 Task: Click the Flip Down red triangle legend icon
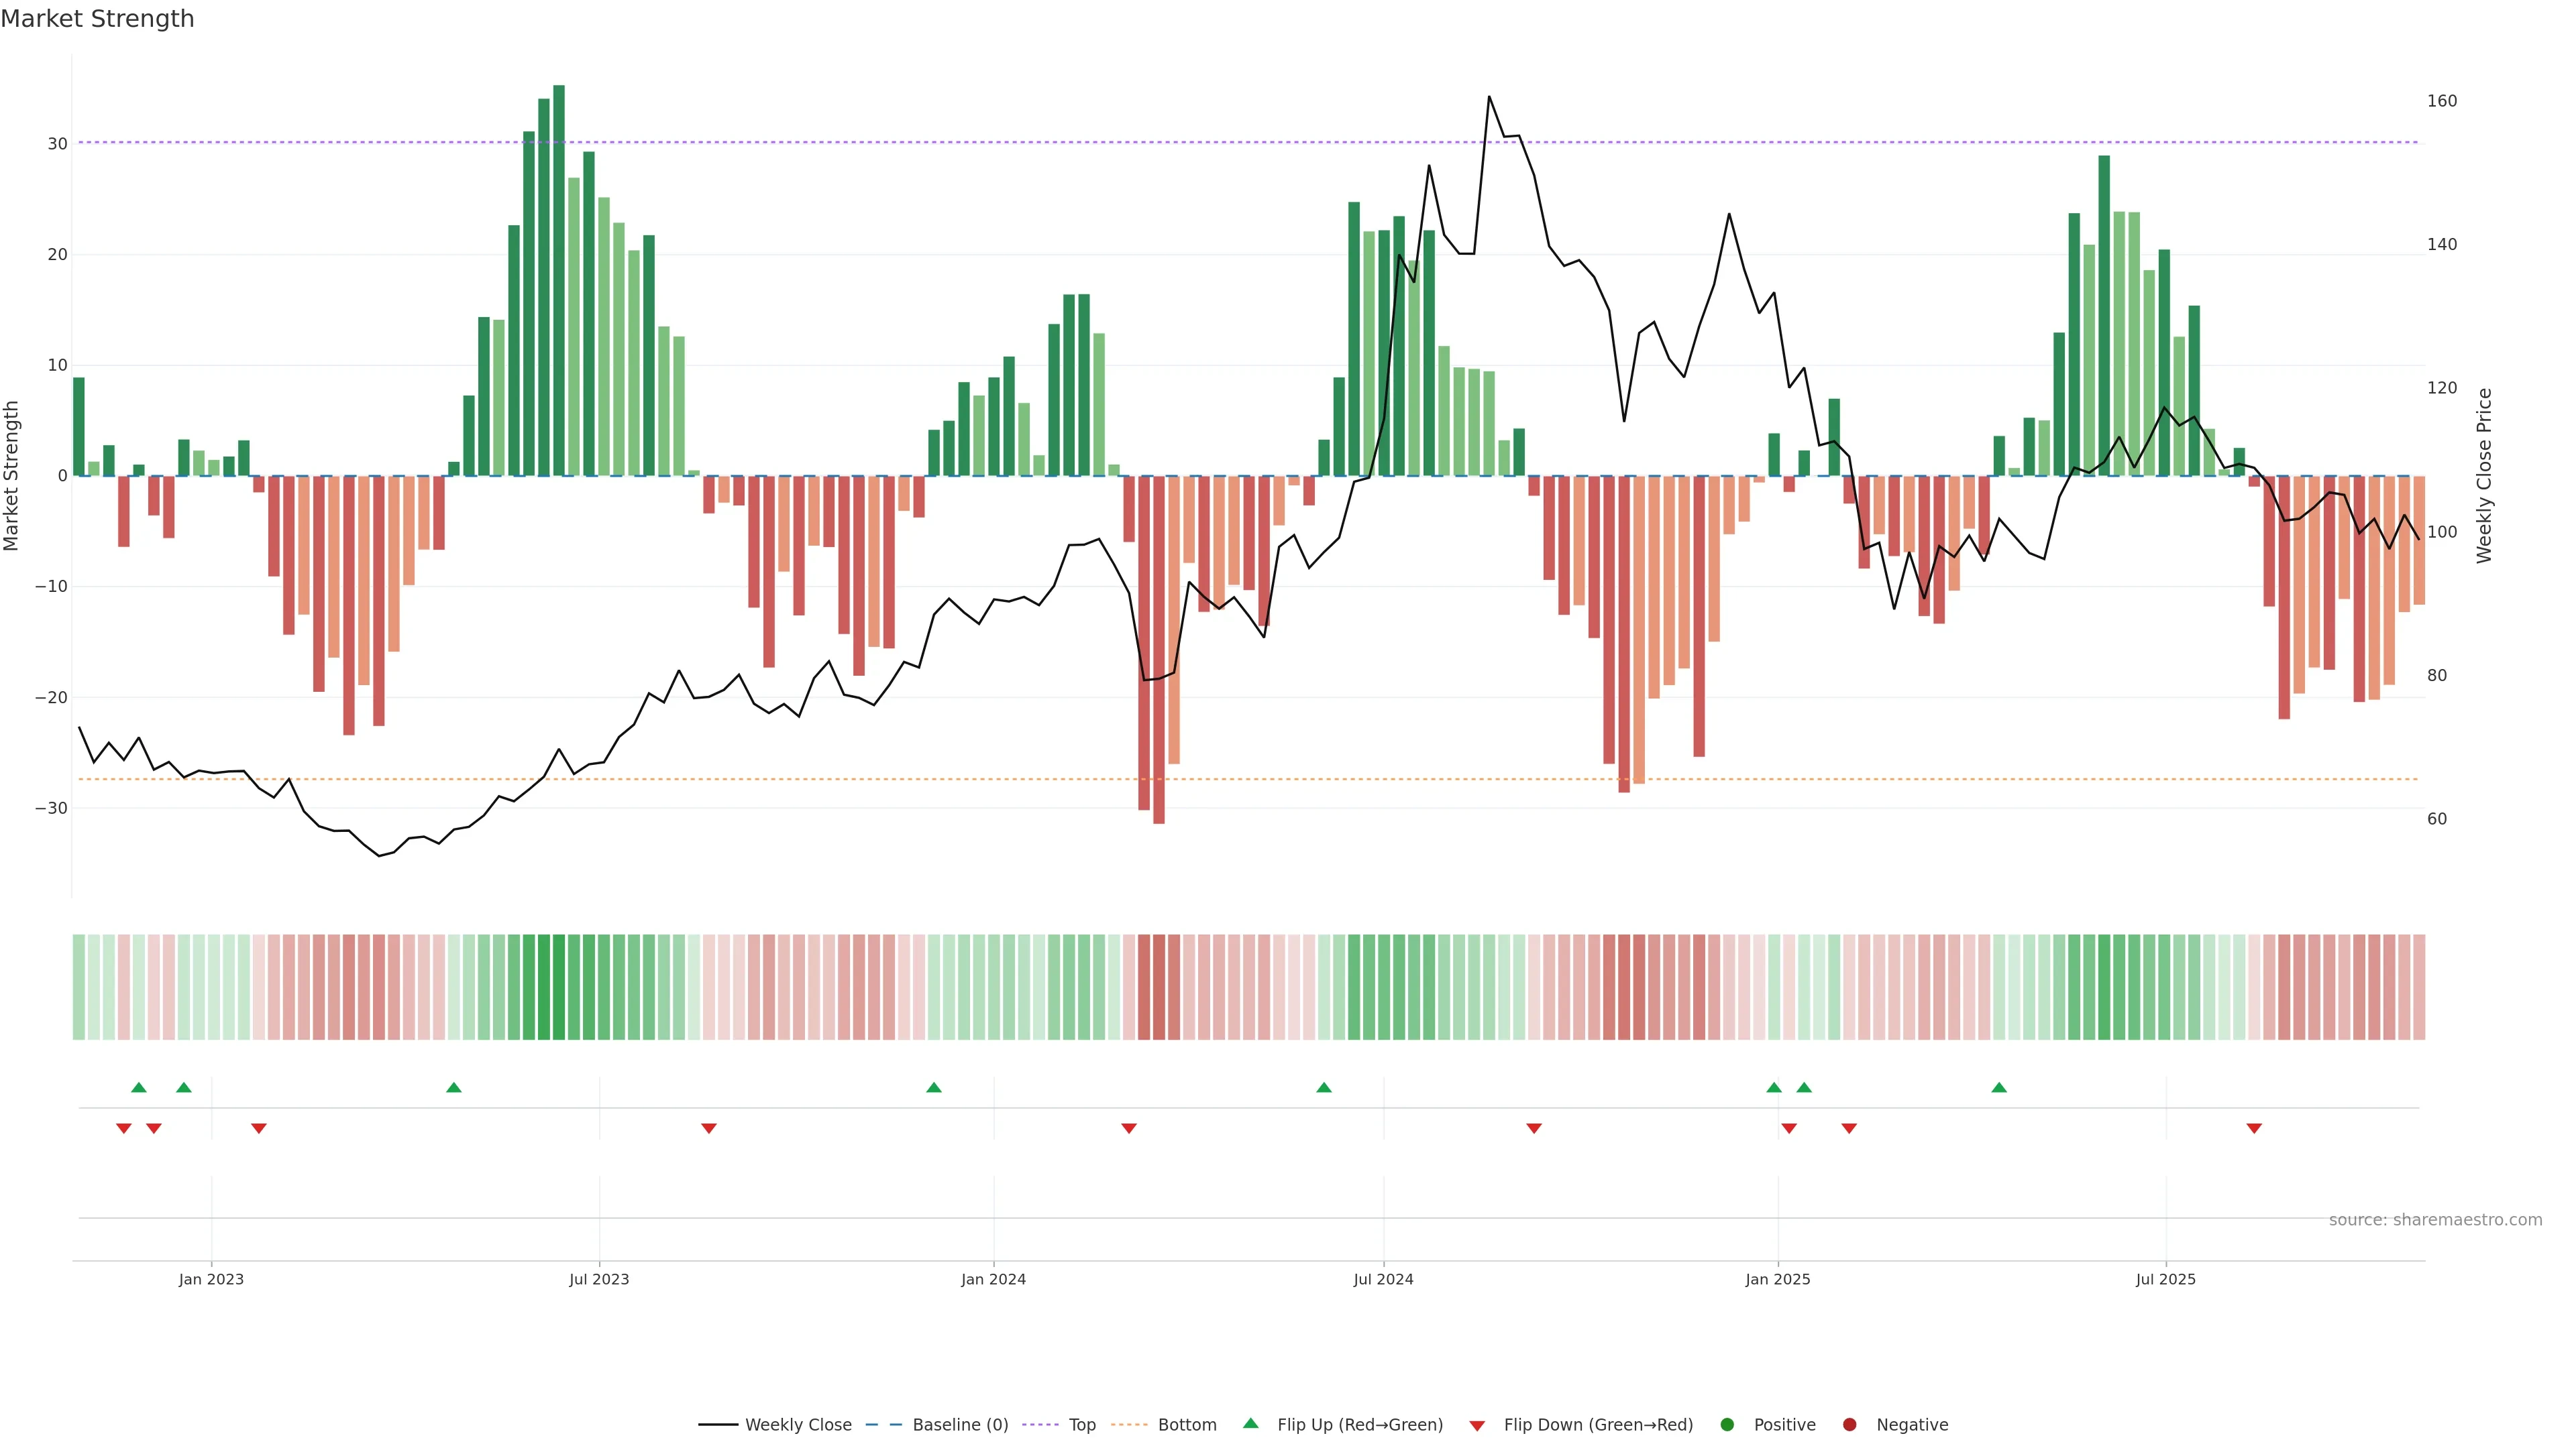(x=1477, y=1426)
